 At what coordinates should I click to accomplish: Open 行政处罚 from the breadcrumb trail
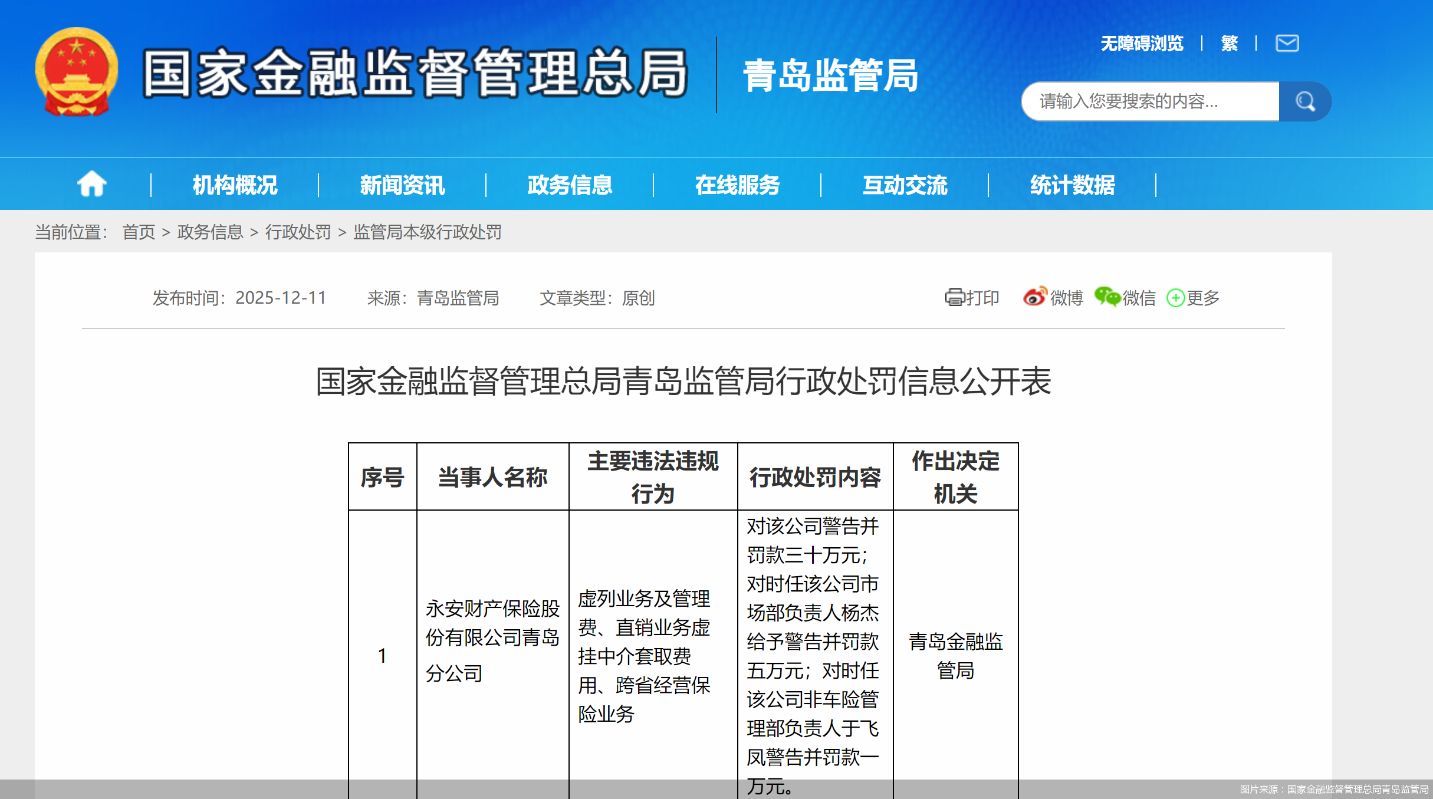[x=298, y=233]
